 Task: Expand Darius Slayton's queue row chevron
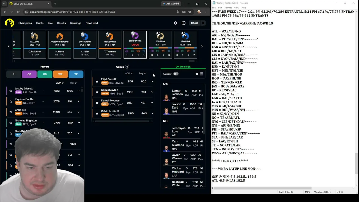coord(152,92)
